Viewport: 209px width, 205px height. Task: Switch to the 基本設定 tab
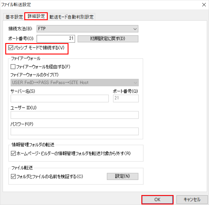click(14, 17)
